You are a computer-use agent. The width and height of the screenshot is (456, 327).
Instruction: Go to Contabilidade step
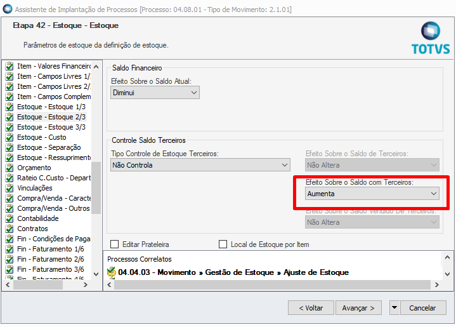(x=38, y=218)
